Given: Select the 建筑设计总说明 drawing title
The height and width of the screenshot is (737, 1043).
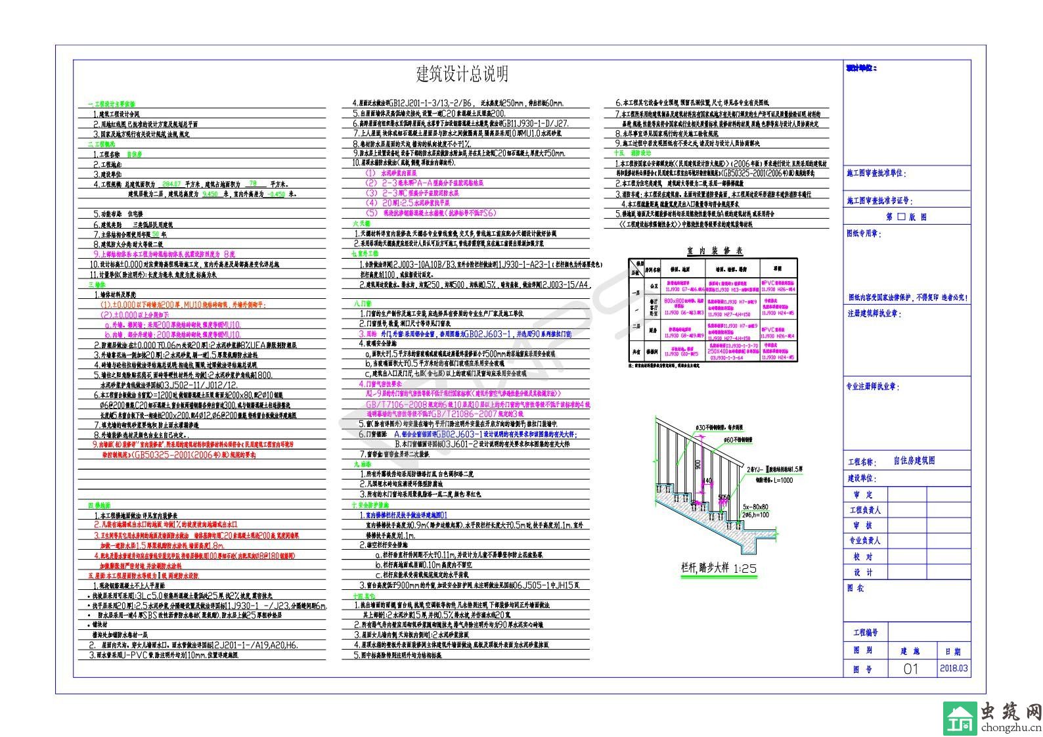Looking at the screenshot, I should point(462,74).
